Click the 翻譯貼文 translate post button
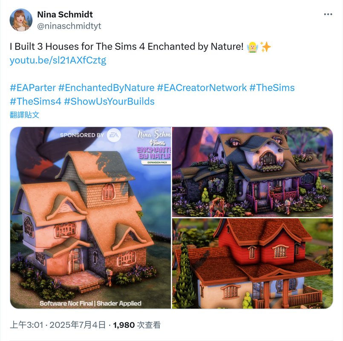The width and height of the screenshot is (343, 341). coord(25,115)
